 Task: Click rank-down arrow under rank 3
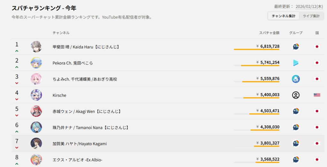point(17,83)
